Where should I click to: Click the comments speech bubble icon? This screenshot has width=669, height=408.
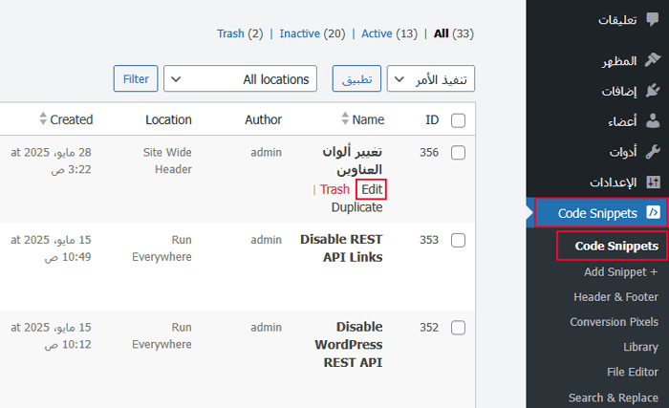[653, 20]
